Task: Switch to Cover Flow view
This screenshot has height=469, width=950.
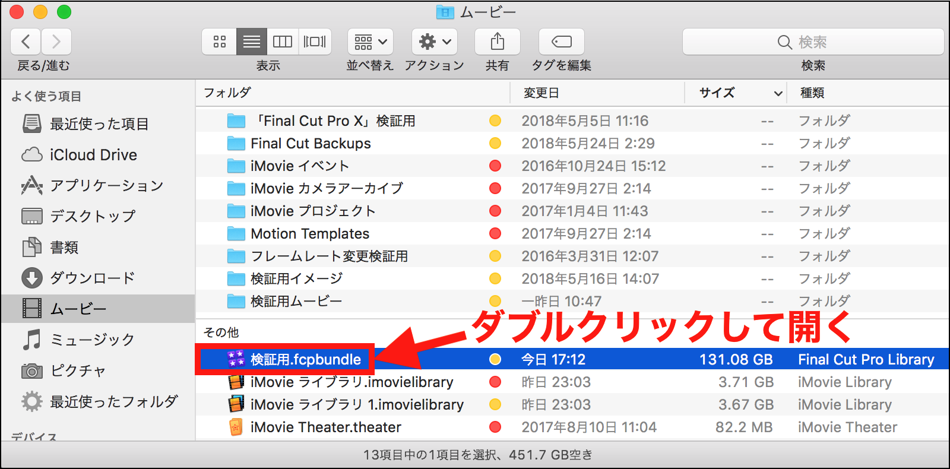Action: pyautogui.click(x=315, y=42)
